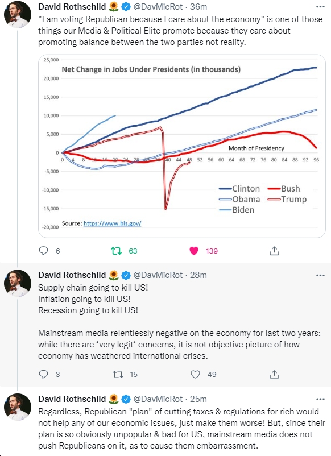This screenshot has height=456, width=331.
Task: Open more options menu on the 36m tweet
Action: pos(320,7)
